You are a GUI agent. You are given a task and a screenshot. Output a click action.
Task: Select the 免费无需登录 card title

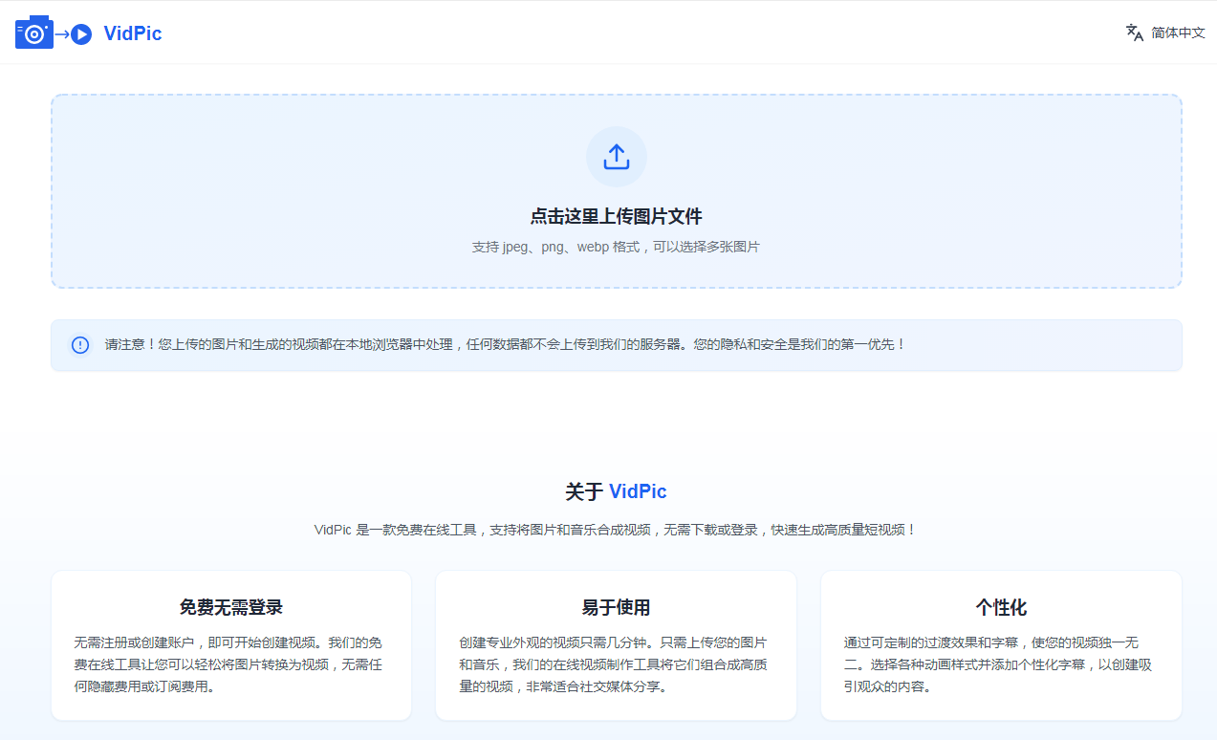point(231,607)
